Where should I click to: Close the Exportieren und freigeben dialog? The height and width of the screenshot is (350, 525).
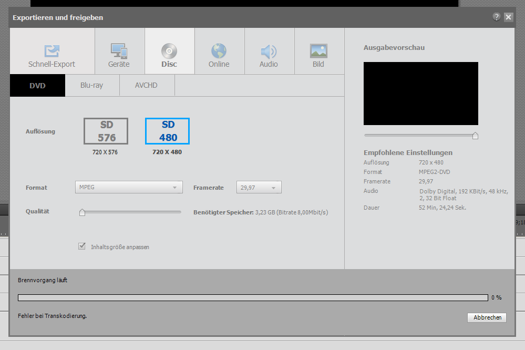508,17
